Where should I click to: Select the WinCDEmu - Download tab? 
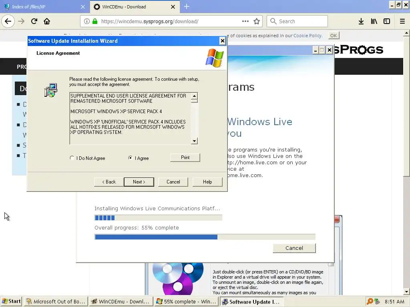pyautogui.click(x=135, y=6)
